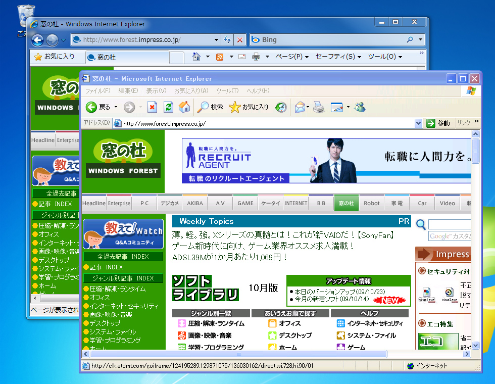This screenshot has height=384, width=495.
Task: Open the Mail icon on the toolbar
Action: (x=299, y=107)
